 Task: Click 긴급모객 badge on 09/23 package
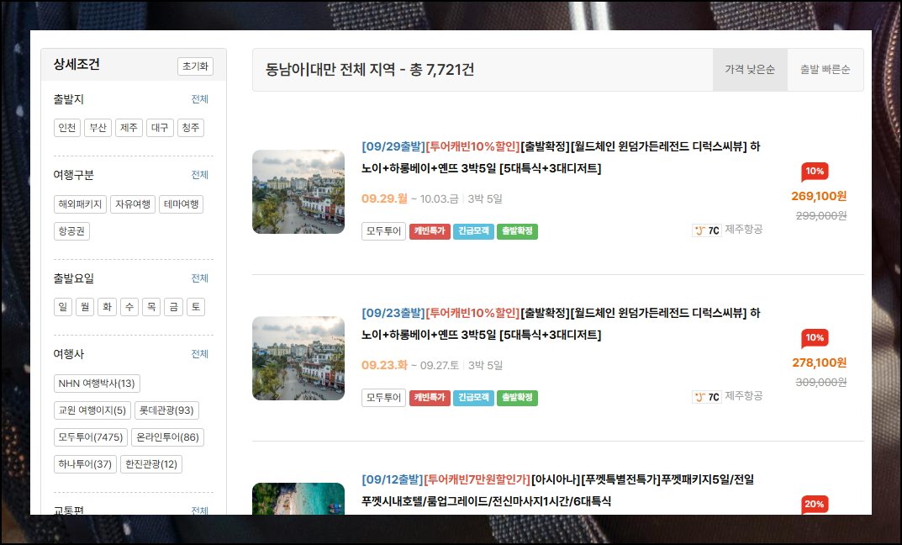coord(473,398)
